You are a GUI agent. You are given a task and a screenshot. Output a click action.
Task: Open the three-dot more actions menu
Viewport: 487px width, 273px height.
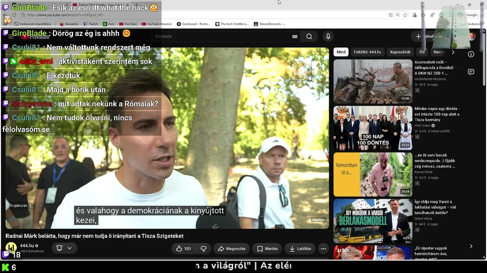(323, 249)
